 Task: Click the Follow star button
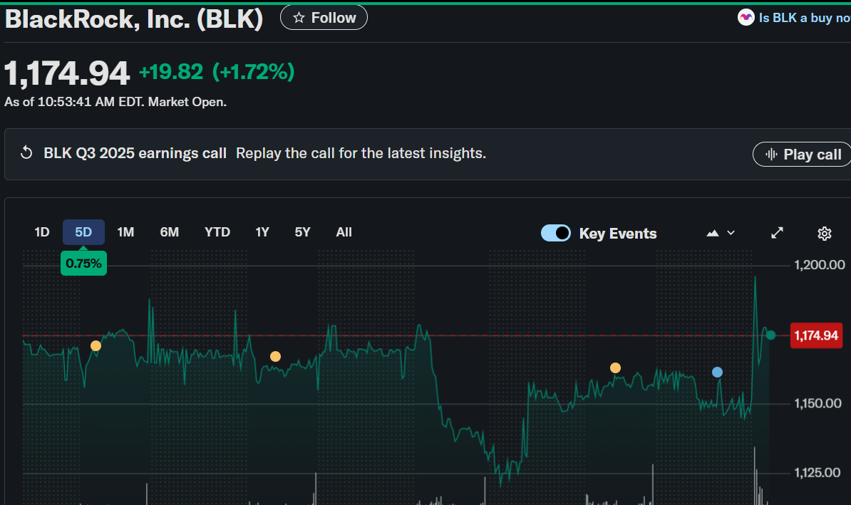coord(324,18)
